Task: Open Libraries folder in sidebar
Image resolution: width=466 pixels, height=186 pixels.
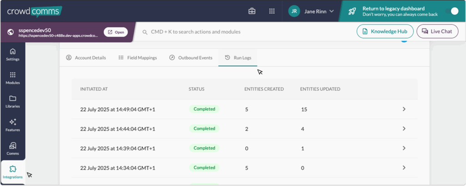Action: (13, 102)
